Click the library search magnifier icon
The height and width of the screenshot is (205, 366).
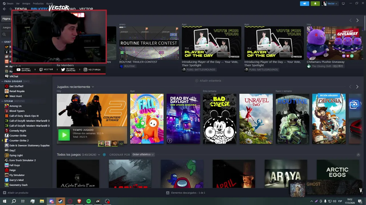coord(4,34)
